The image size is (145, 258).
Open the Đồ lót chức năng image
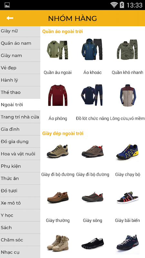(x=92, y=95)
